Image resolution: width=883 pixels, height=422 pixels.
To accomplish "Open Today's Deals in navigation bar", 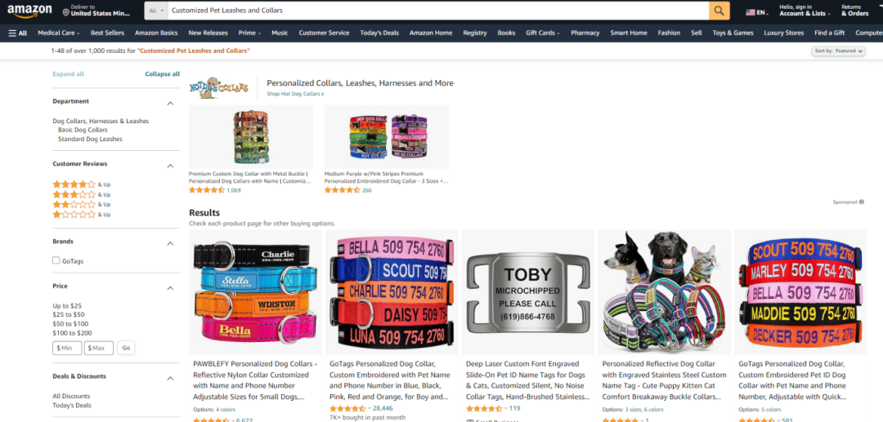I will point(379,33).
